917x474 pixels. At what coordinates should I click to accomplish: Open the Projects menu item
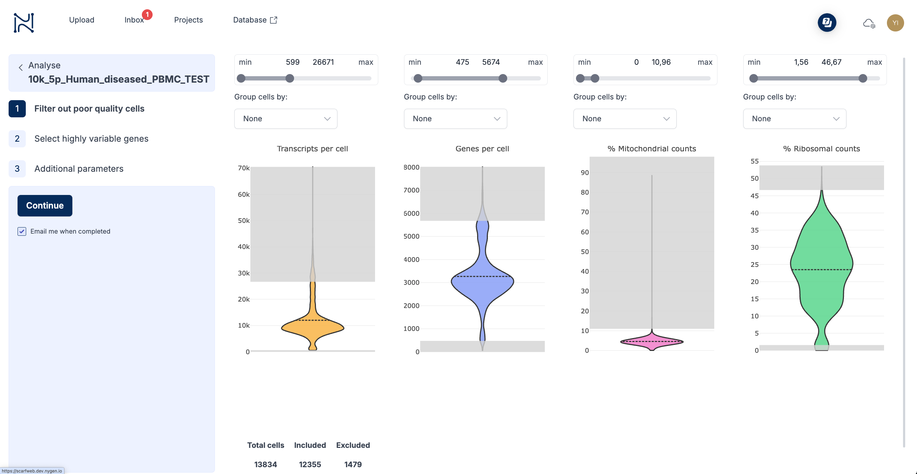(x=188, y=20)
